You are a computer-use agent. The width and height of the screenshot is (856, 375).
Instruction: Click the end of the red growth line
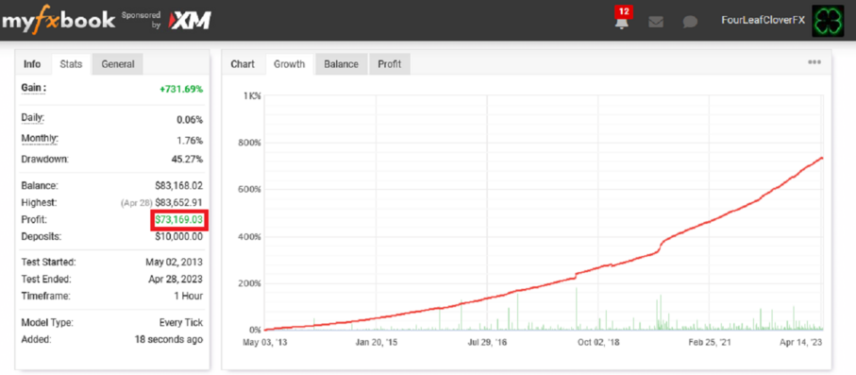pos(822,159)
